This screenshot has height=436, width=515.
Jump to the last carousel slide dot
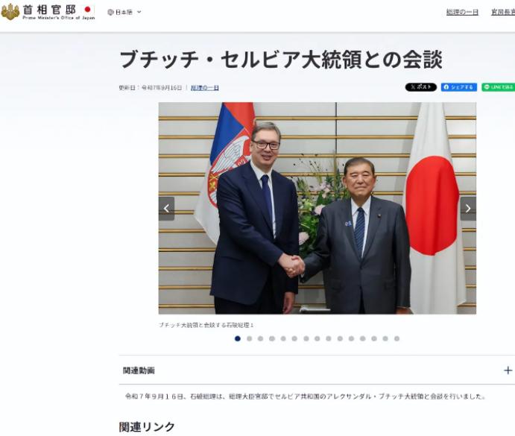pyautogui.click(x=396, y=338)
